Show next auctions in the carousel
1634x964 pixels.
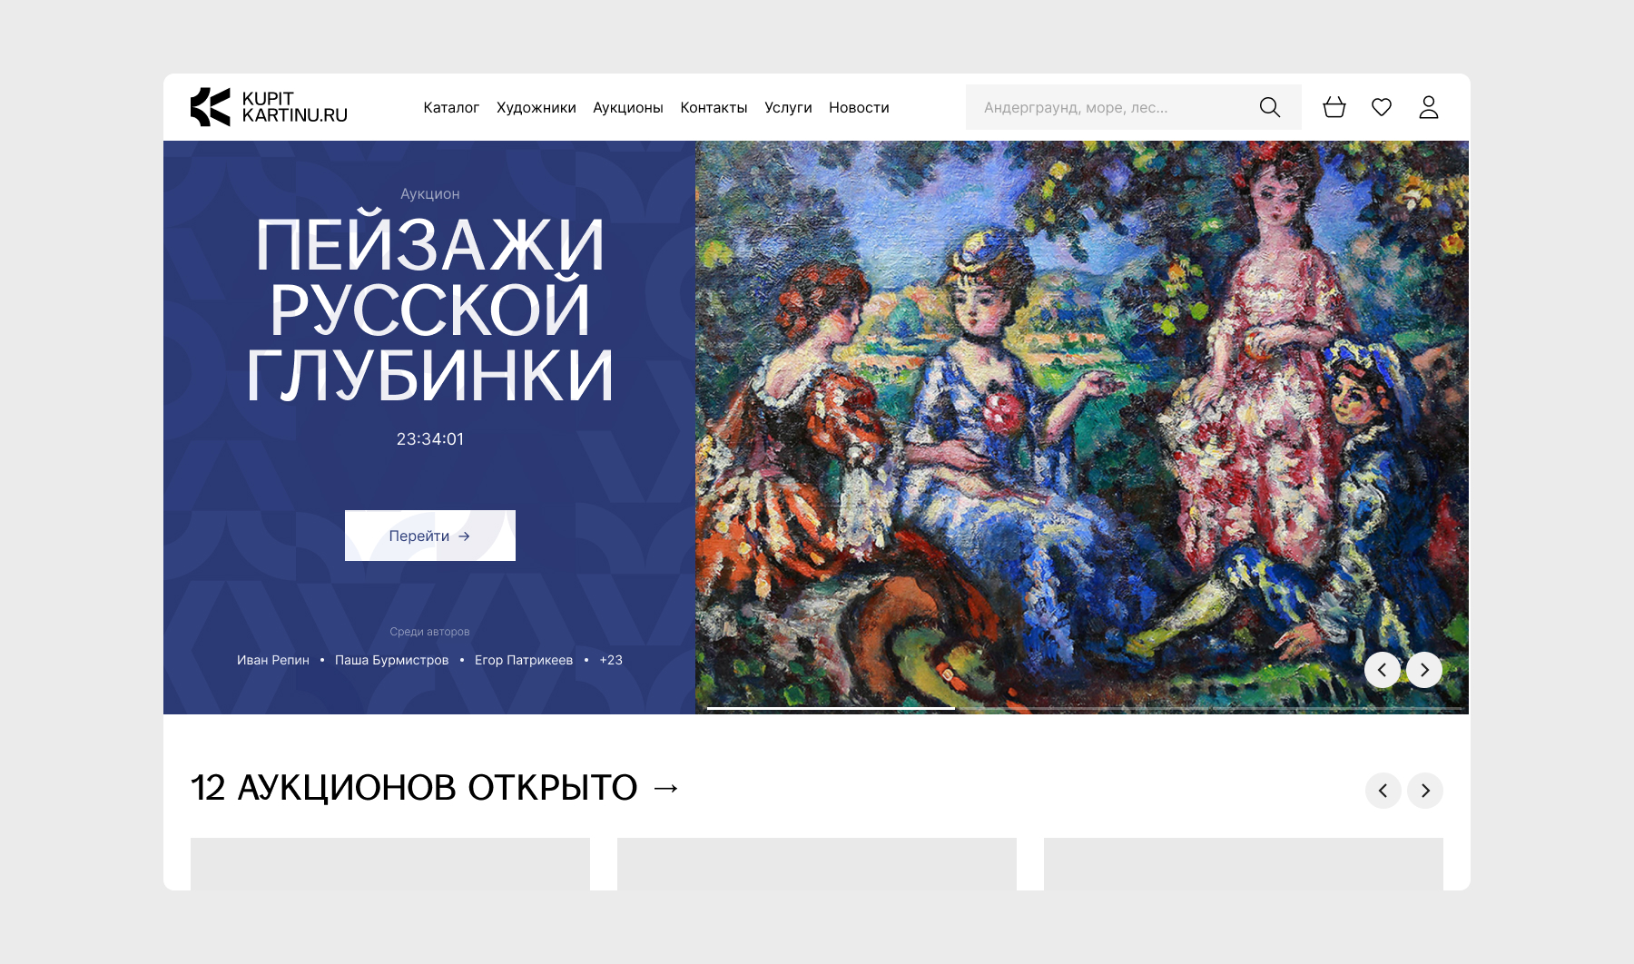1425,791
